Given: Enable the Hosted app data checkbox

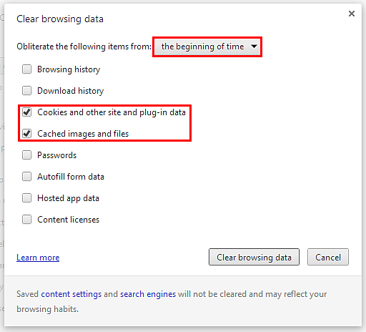Looking at the screenshot, I should click(26, 198).
